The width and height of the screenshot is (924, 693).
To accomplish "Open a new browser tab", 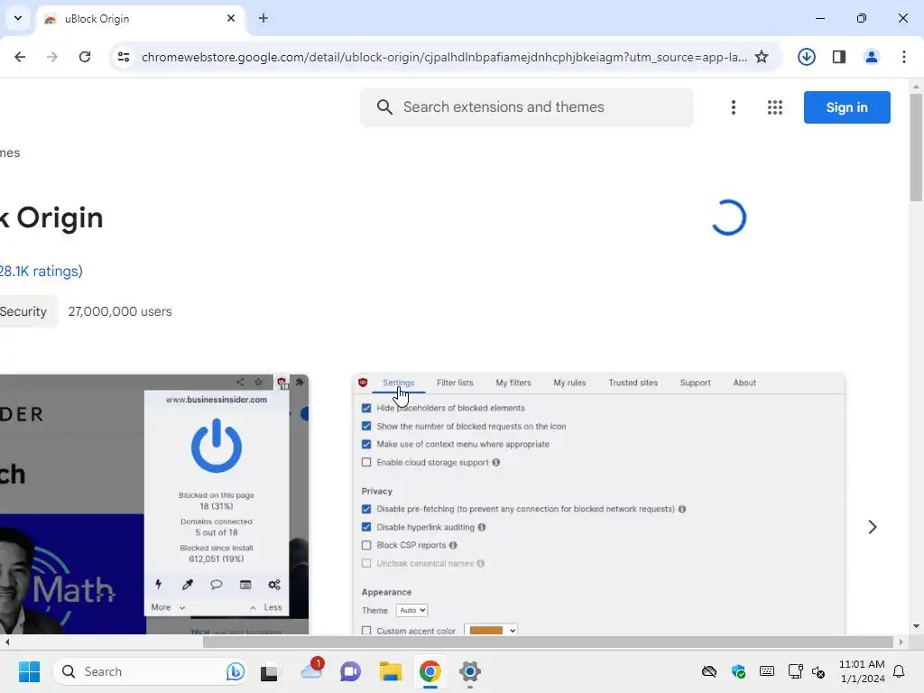I will click(263, 18).
